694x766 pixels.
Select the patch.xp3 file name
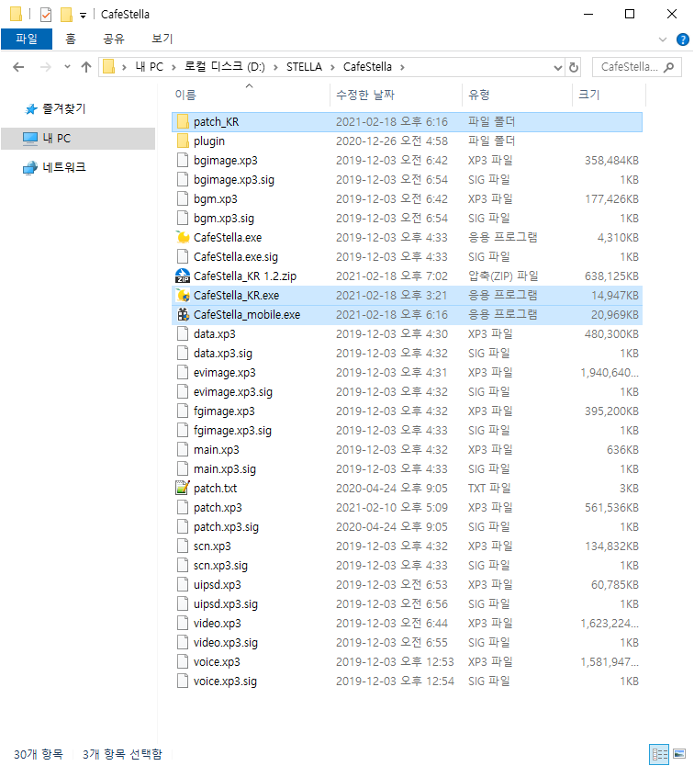tap(218, 508)
